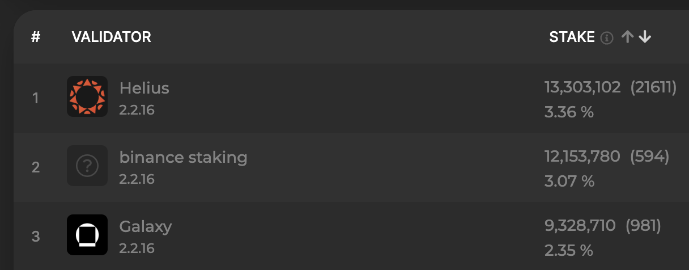Screen dimensions: 689x270
Task: Click the VALIDATOR column header
Action: [x=111, y=37]
